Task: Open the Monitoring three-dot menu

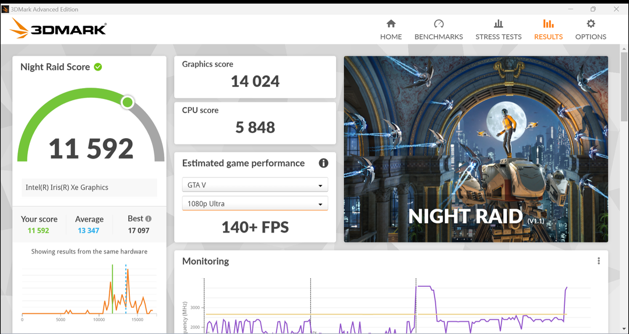Action: [598, 261]
